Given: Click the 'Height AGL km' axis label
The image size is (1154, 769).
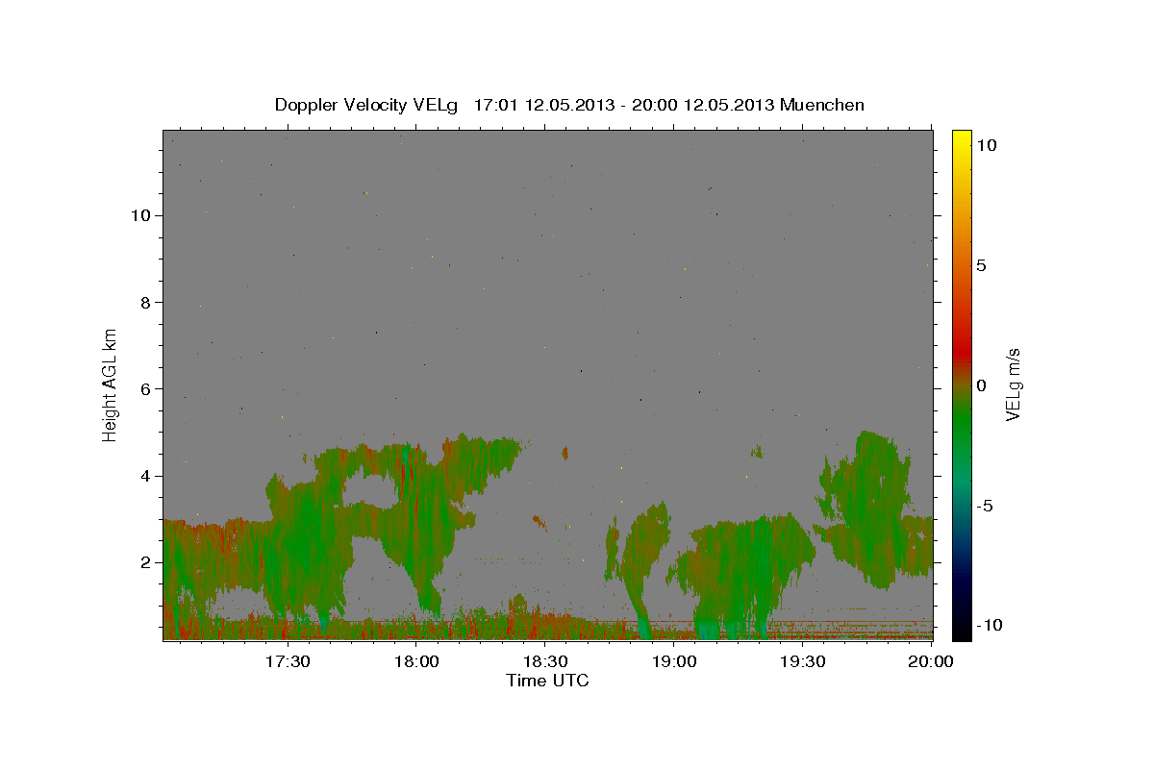Looking at the screenshot, I should (x=111, y=384).
